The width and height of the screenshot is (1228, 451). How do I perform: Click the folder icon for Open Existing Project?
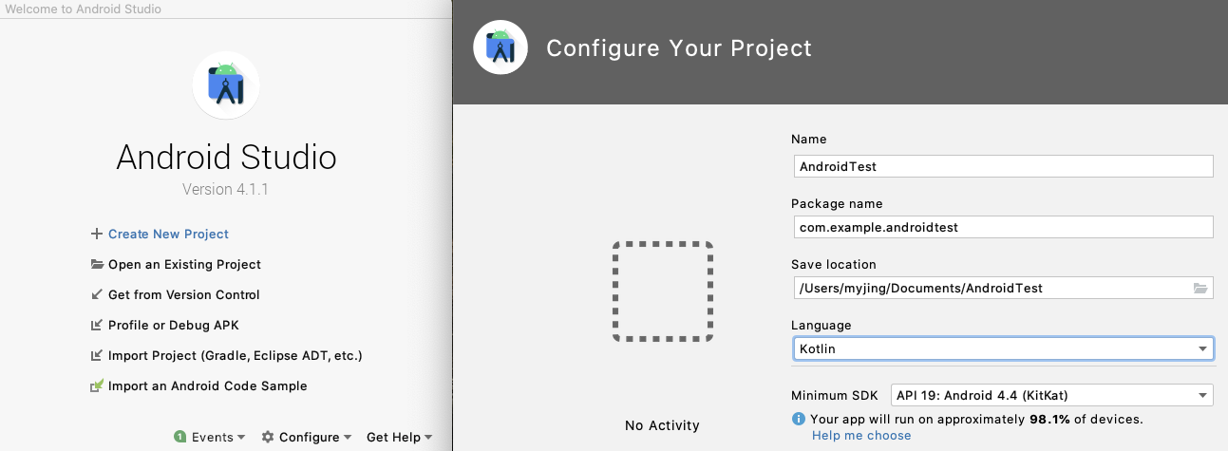[x=96, y=264]
